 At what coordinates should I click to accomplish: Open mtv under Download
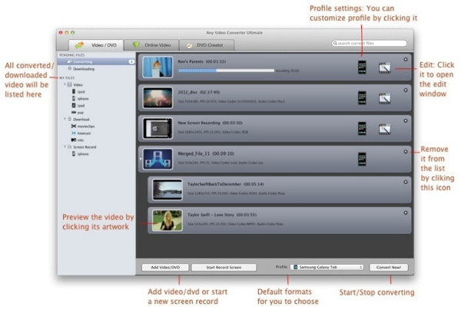(x=78, y=140)
